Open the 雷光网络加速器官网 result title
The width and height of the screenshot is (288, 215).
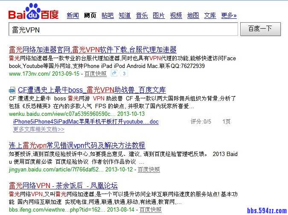93,50
